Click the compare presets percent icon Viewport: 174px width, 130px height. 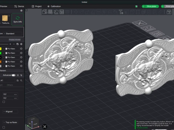pos(21,75)
